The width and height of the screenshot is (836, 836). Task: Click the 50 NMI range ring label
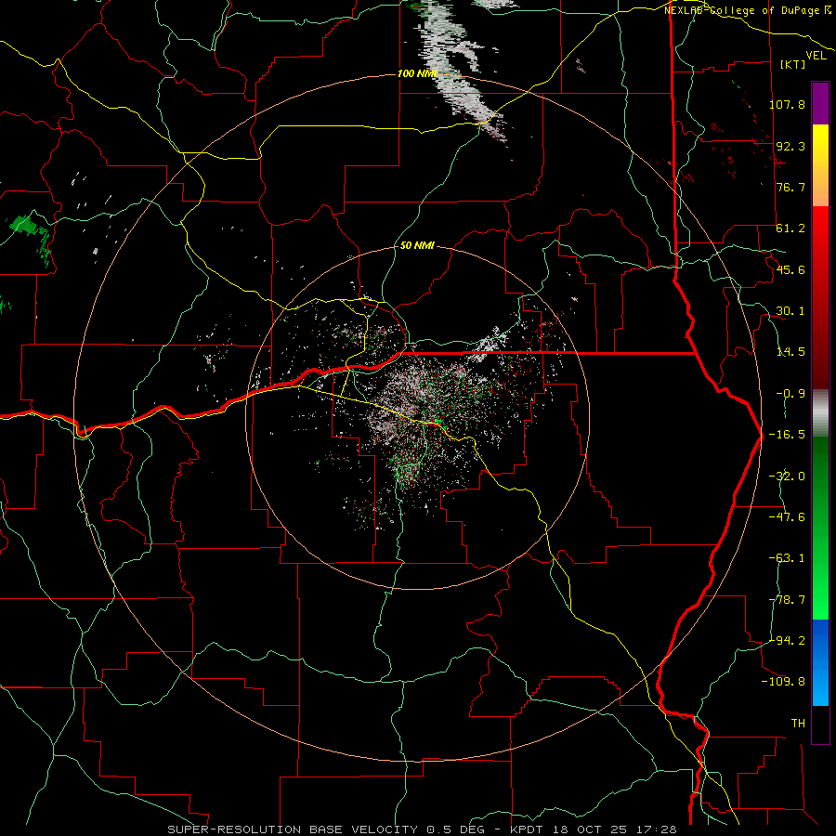point(417,246)
